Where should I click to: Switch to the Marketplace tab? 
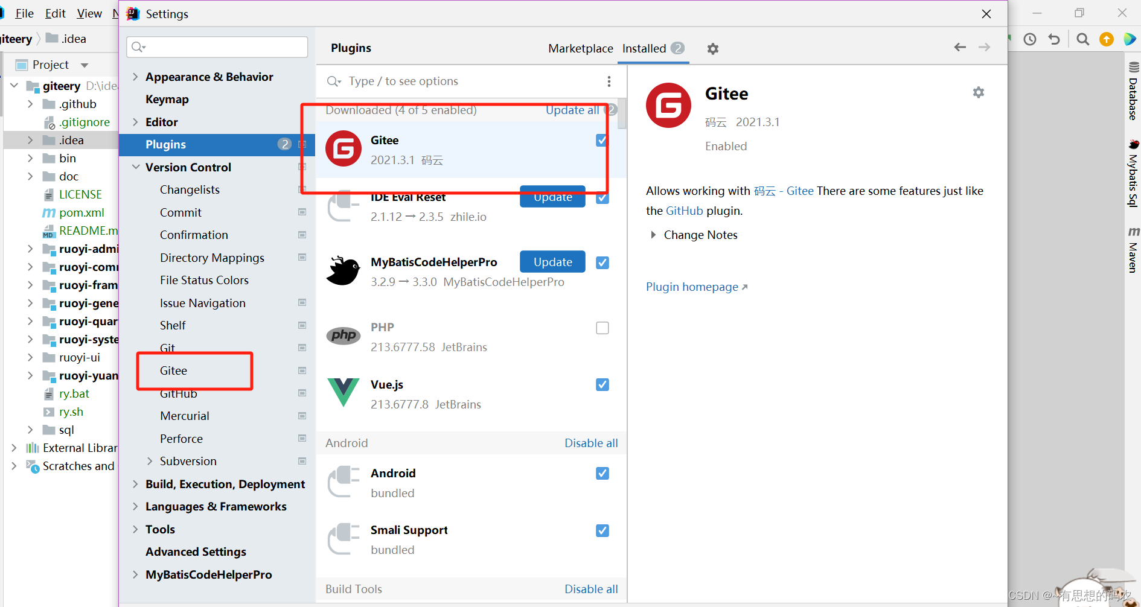click(580, 48)
